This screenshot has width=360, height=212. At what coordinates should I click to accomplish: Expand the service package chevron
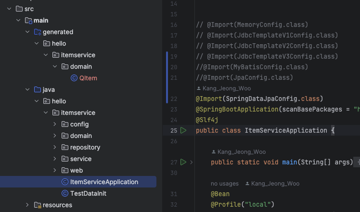[55, 159]
